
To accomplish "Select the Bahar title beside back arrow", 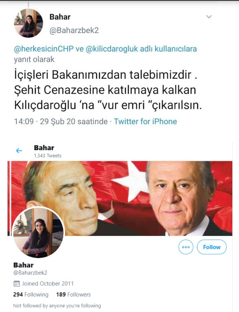I will (44, 148).
